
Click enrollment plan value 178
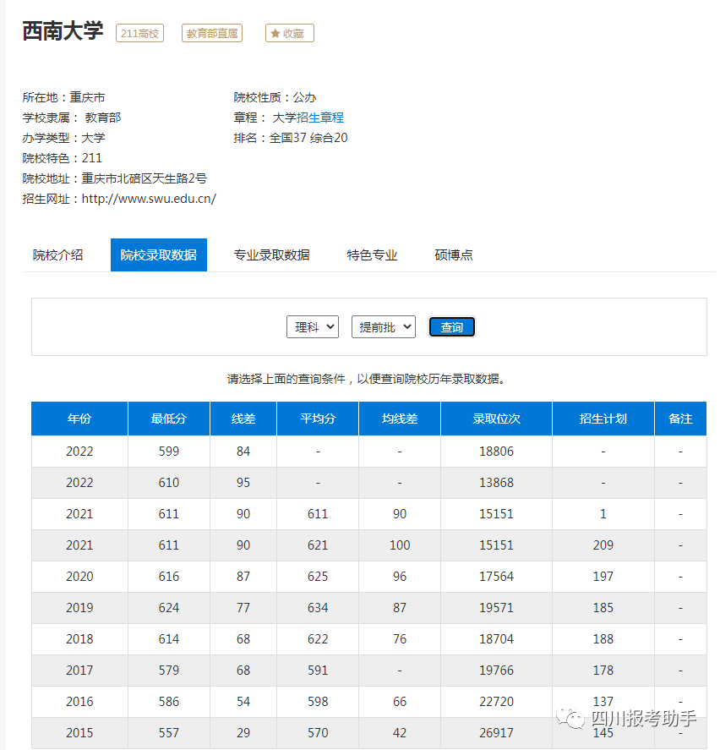pyautogui.click(x=603, y=671)
